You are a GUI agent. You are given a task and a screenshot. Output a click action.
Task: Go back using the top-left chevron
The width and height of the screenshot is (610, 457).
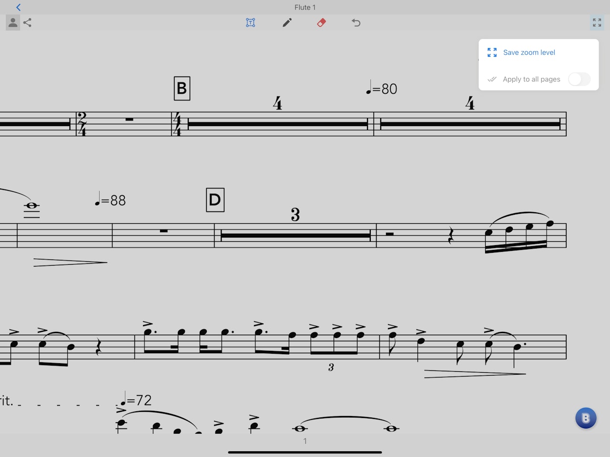18,7
